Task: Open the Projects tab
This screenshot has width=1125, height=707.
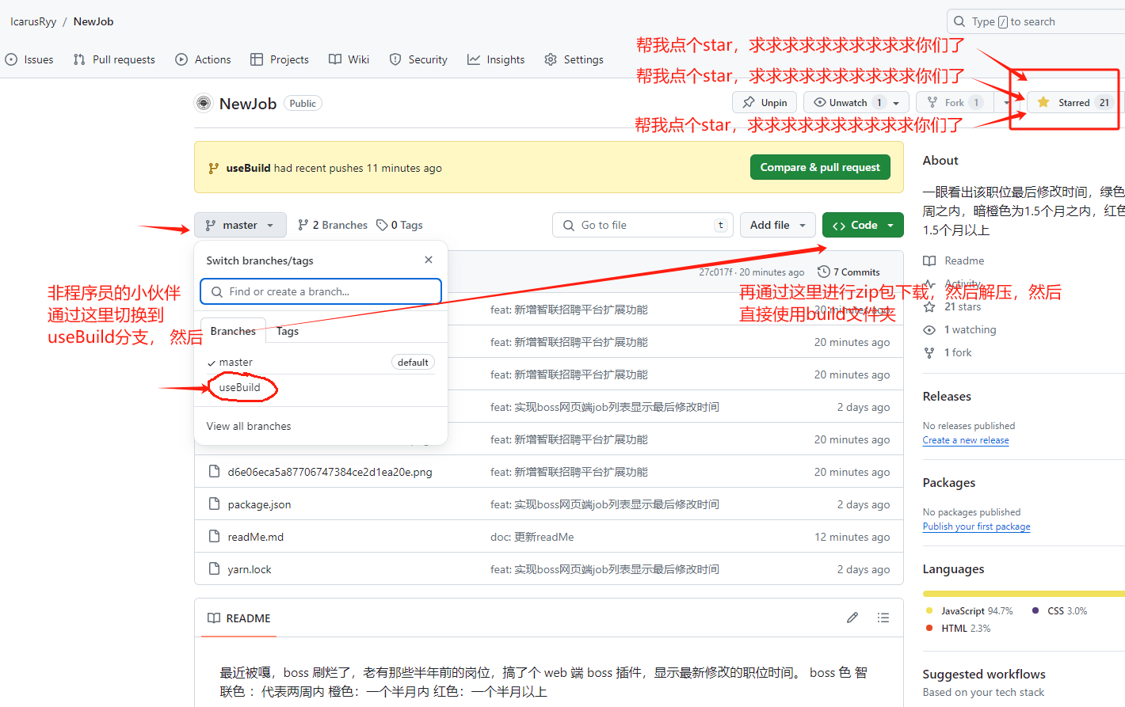Action: 280,59
